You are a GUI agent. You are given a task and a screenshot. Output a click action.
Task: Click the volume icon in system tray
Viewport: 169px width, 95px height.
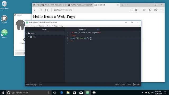tap(152, 93)
